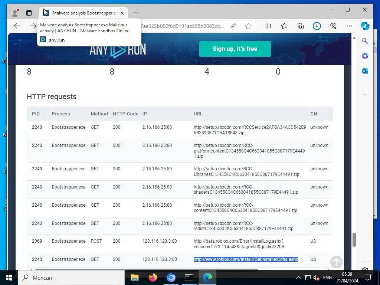This screenshot has width=380, height=285.
Task: Click IP 128.116.123.3:80 in POST row
Action: pos(160,241)
